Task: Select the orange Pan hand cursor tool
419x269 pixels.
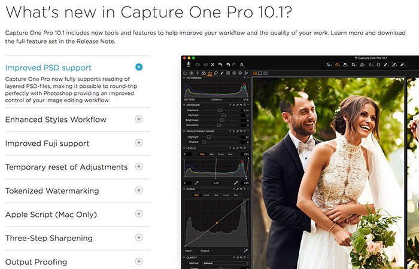Action: (x=337, y=65)
